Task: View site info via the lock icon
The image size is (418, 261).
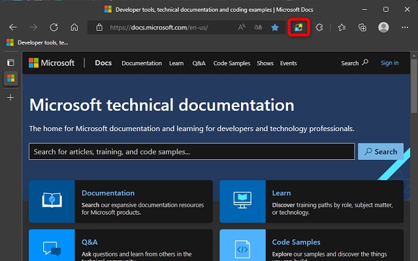Action: tap(99, 27)
